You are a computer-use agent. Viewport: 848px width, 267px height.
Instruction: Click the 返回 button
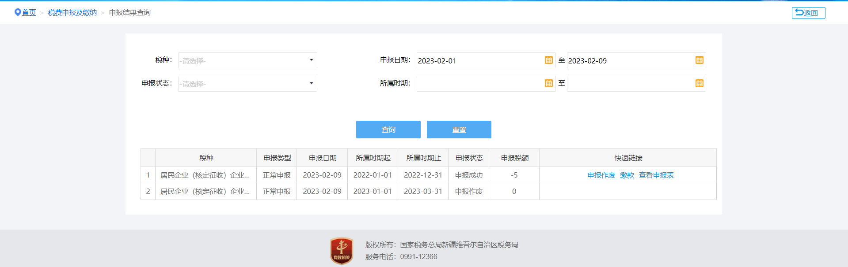[808, 13]
